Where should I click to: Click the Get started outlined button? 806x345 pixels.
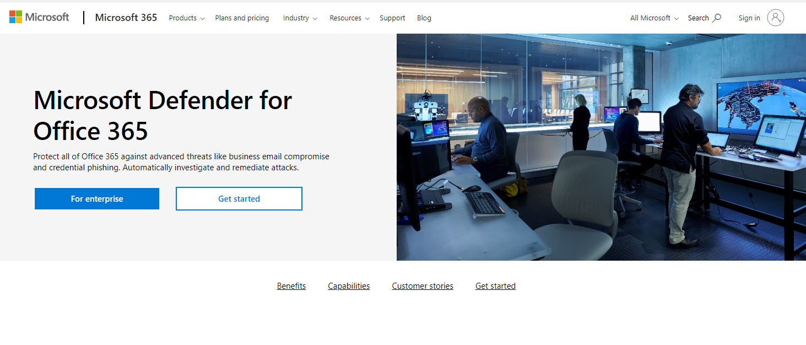tap(239, 199)
